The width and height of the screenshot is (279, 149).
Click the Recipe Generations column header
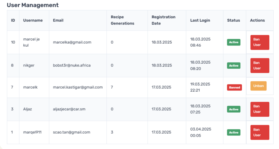click(x=122, y=20)
